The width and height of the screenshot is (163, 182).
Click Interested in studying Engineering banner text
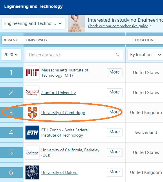(x=125, y=20)
